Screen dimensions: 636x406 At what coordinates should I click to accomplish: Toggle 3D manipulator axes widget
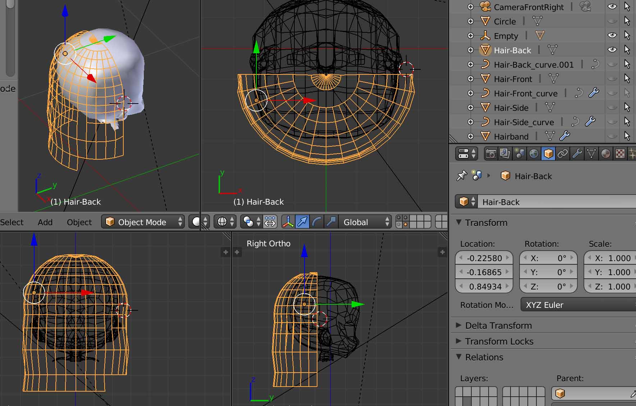288,222
